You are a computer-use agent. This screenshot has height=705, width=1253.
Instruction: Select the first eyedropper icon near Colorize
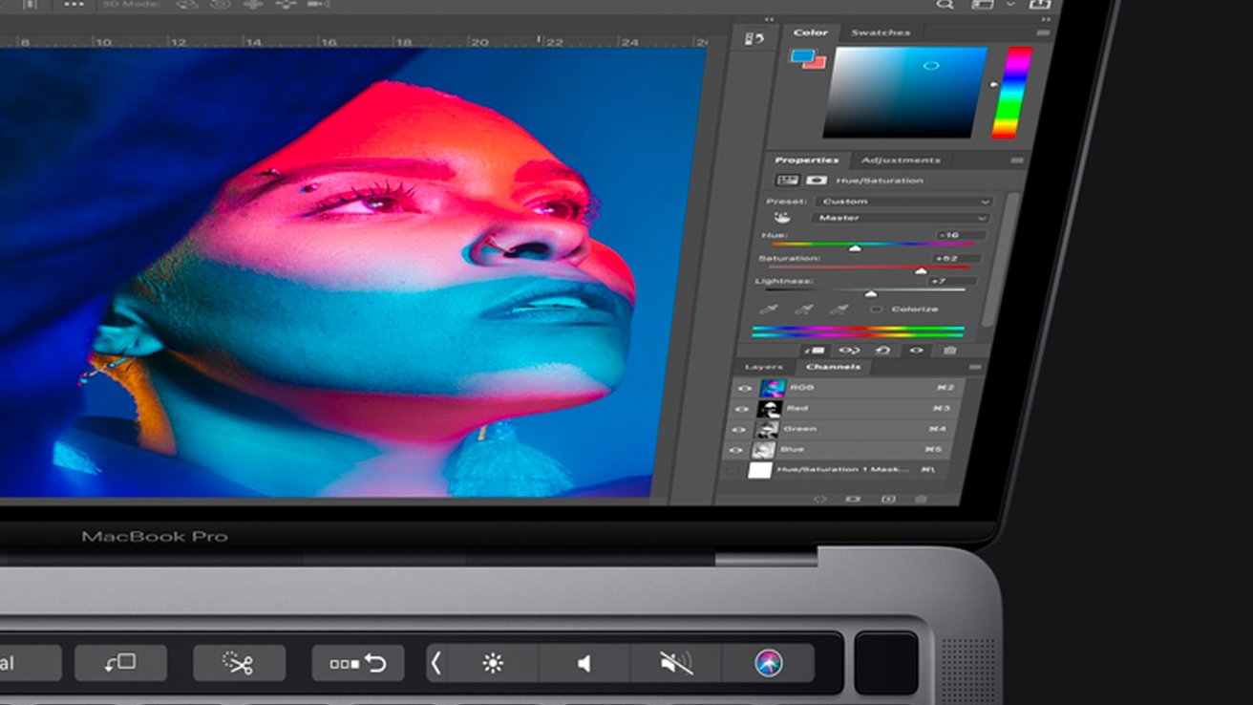coord(768,309)
